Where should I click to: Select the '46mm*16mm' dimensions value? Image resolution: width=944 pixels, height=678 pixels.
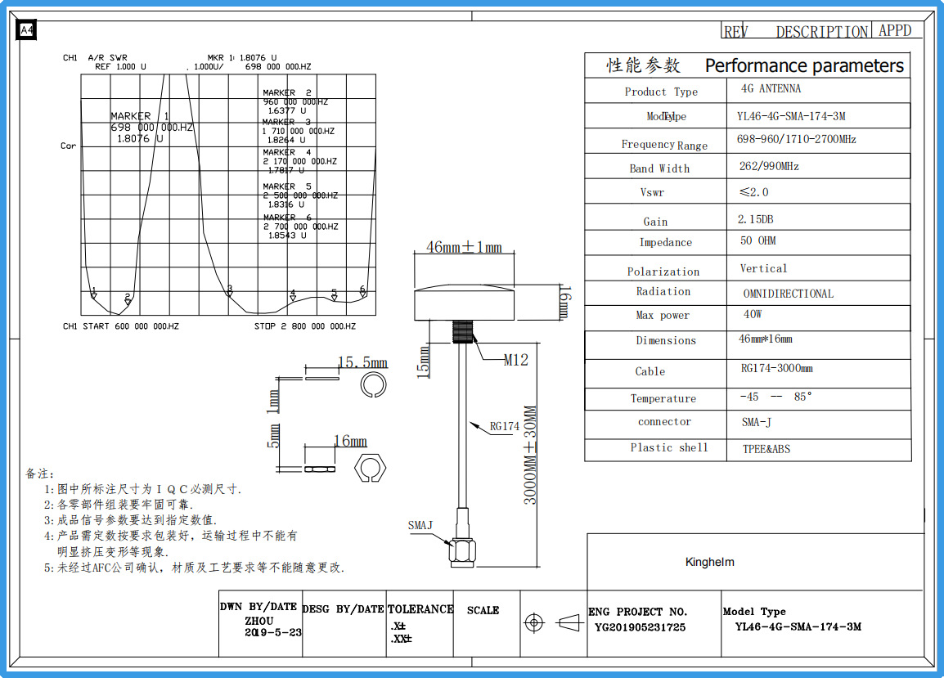coord(765,339)
